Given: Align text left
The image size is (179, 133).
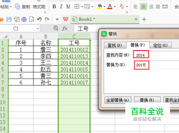Looking at the screenshot, I should (x=136, y=6).
